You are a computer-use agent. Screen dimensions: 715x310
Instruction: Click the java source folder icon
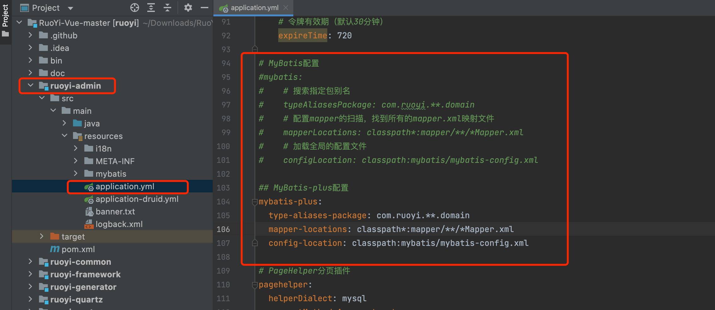coord(77,123)
